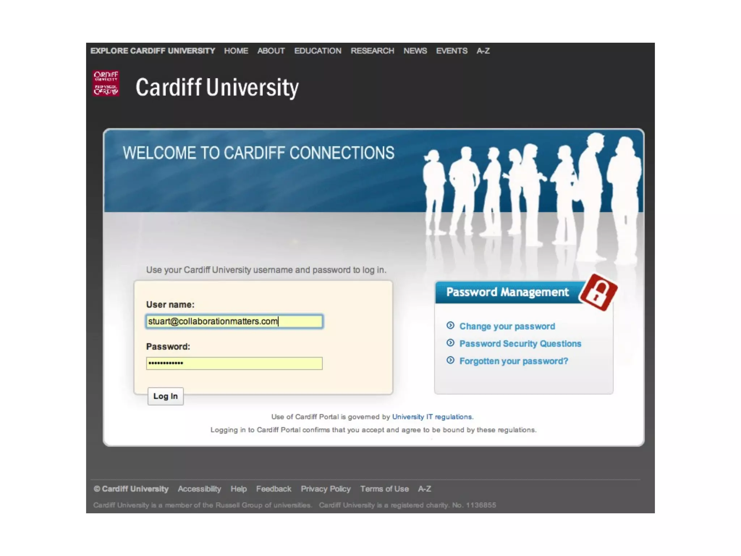Open NEWS from top navigation
741x556 pixels.
(415, 51)
